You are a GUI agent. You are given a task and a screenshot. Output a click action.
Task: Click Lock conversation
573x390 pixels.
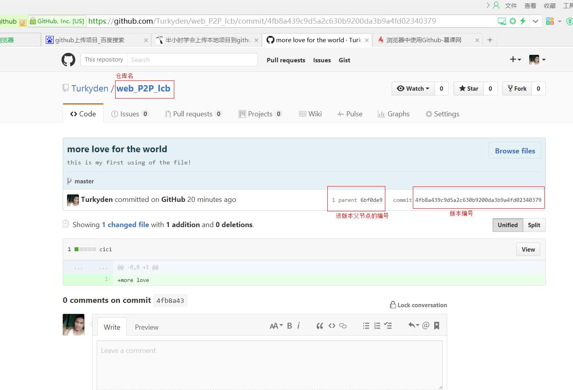[x=418, y=305]
